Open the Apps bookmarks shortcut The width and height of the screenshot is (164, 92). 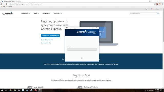3,6
